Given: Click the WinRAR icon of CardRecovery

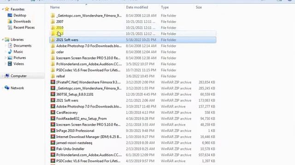Looking at the screenshot, I should pyautogui.click(x=53, y=112).
